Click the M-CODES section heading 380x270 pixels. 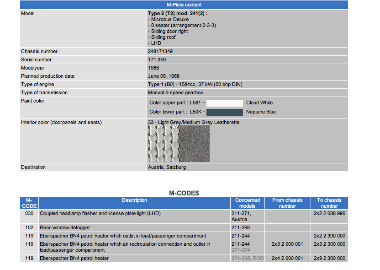pos(184,193)
